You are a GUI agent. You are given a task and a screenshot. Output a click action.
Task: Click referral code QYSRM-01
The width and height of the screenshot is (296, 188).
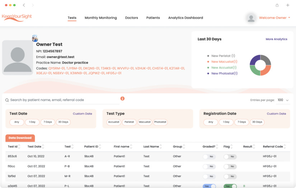tap(57, 68)
